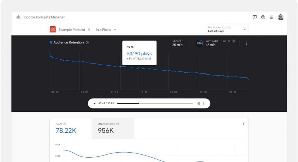
Task: Select the Minutes Played metric tab
Action: pyautogui.click(x=113, y=128)
